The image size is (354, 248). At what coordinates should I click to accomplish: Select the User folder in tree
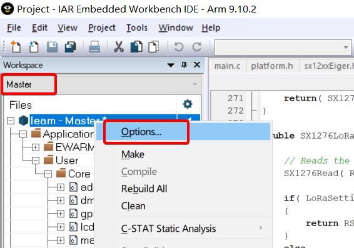[x=61, y=161]
